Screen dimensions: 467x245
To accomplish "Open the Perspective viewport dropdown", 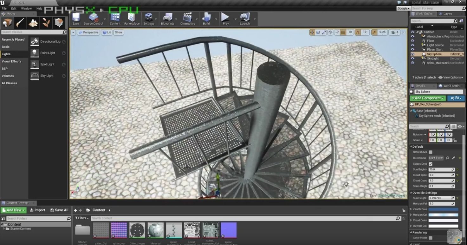I will point(88,32).
